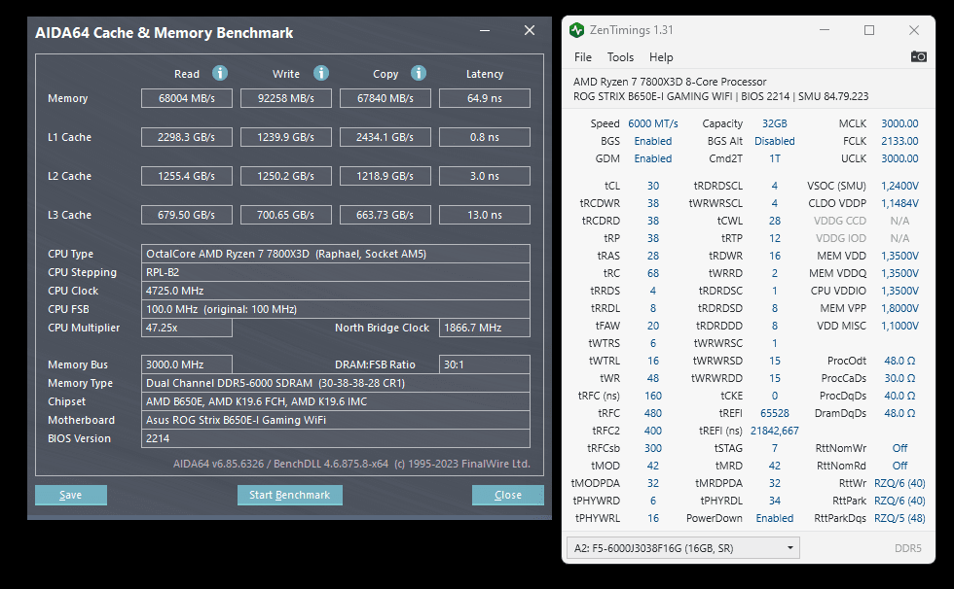This screenshot has width=954, height=589.
Task: Click the Write info icon in AIDA64
Action: point(321,74)
